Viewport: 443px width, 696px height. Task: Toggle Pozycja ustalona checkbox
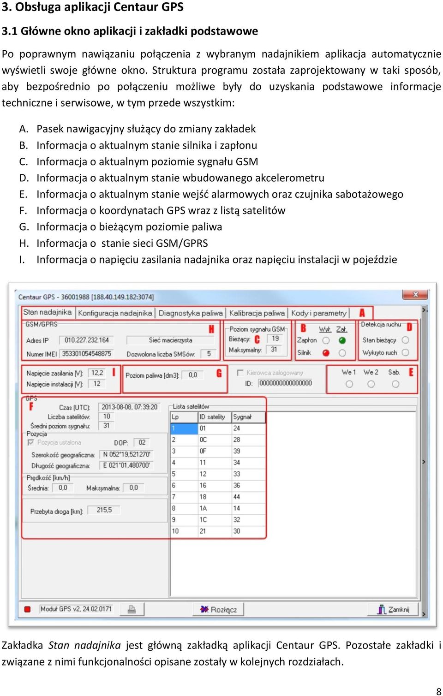click(x=31, y=442)
